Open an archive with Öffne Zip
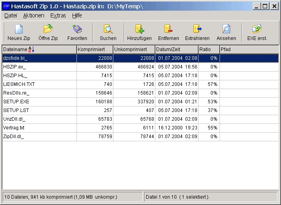 point(48,29)
